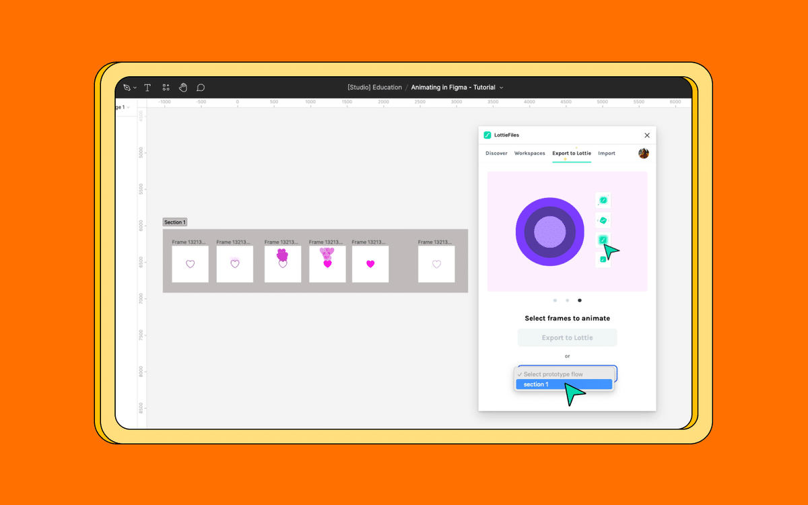Select the Section 1 label on canvas

(x=174, y=222)
